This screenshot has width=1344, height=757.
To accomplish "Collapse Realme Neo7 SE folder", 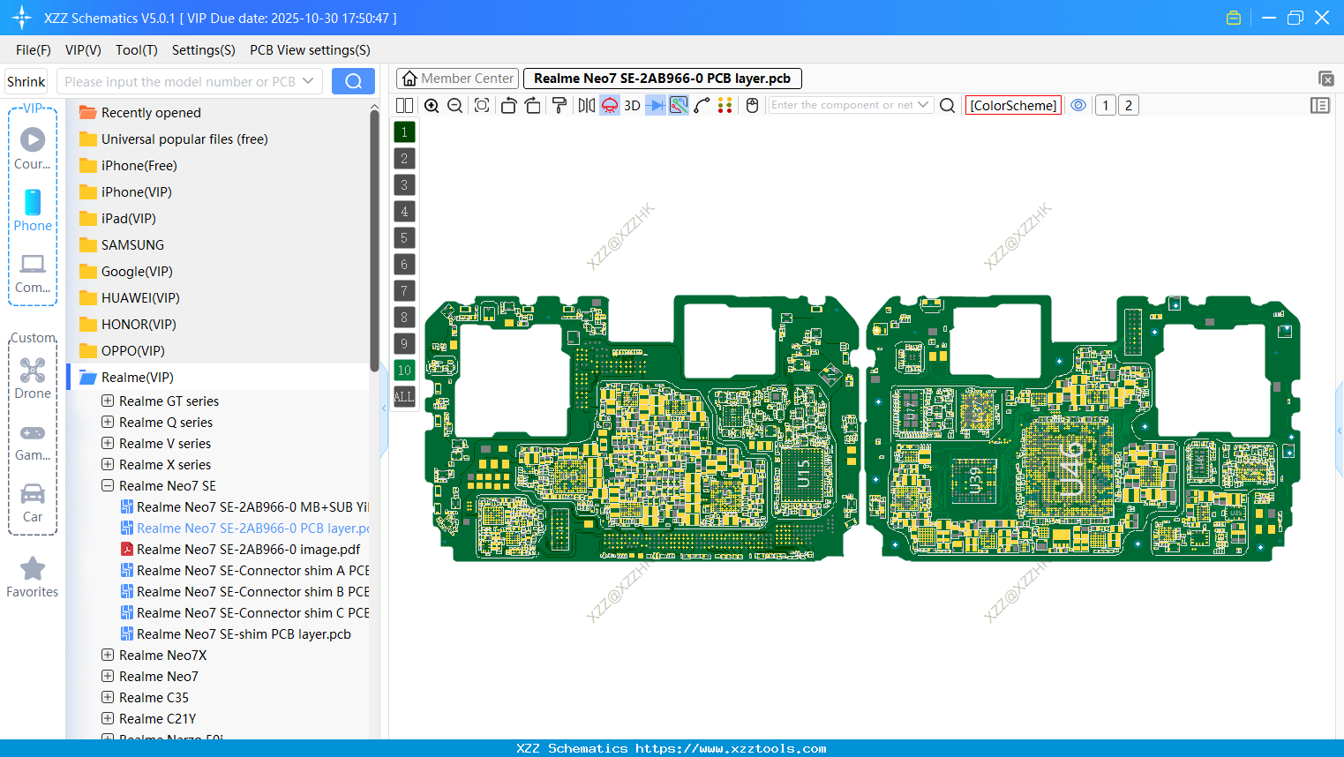I will (108, 485).
